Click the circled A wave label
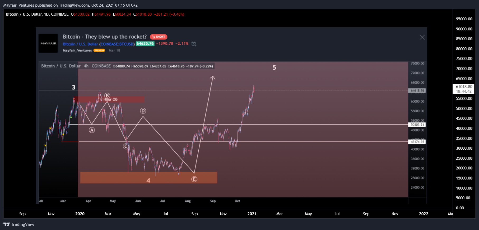479x230 pixels. [x=92, y=130]
